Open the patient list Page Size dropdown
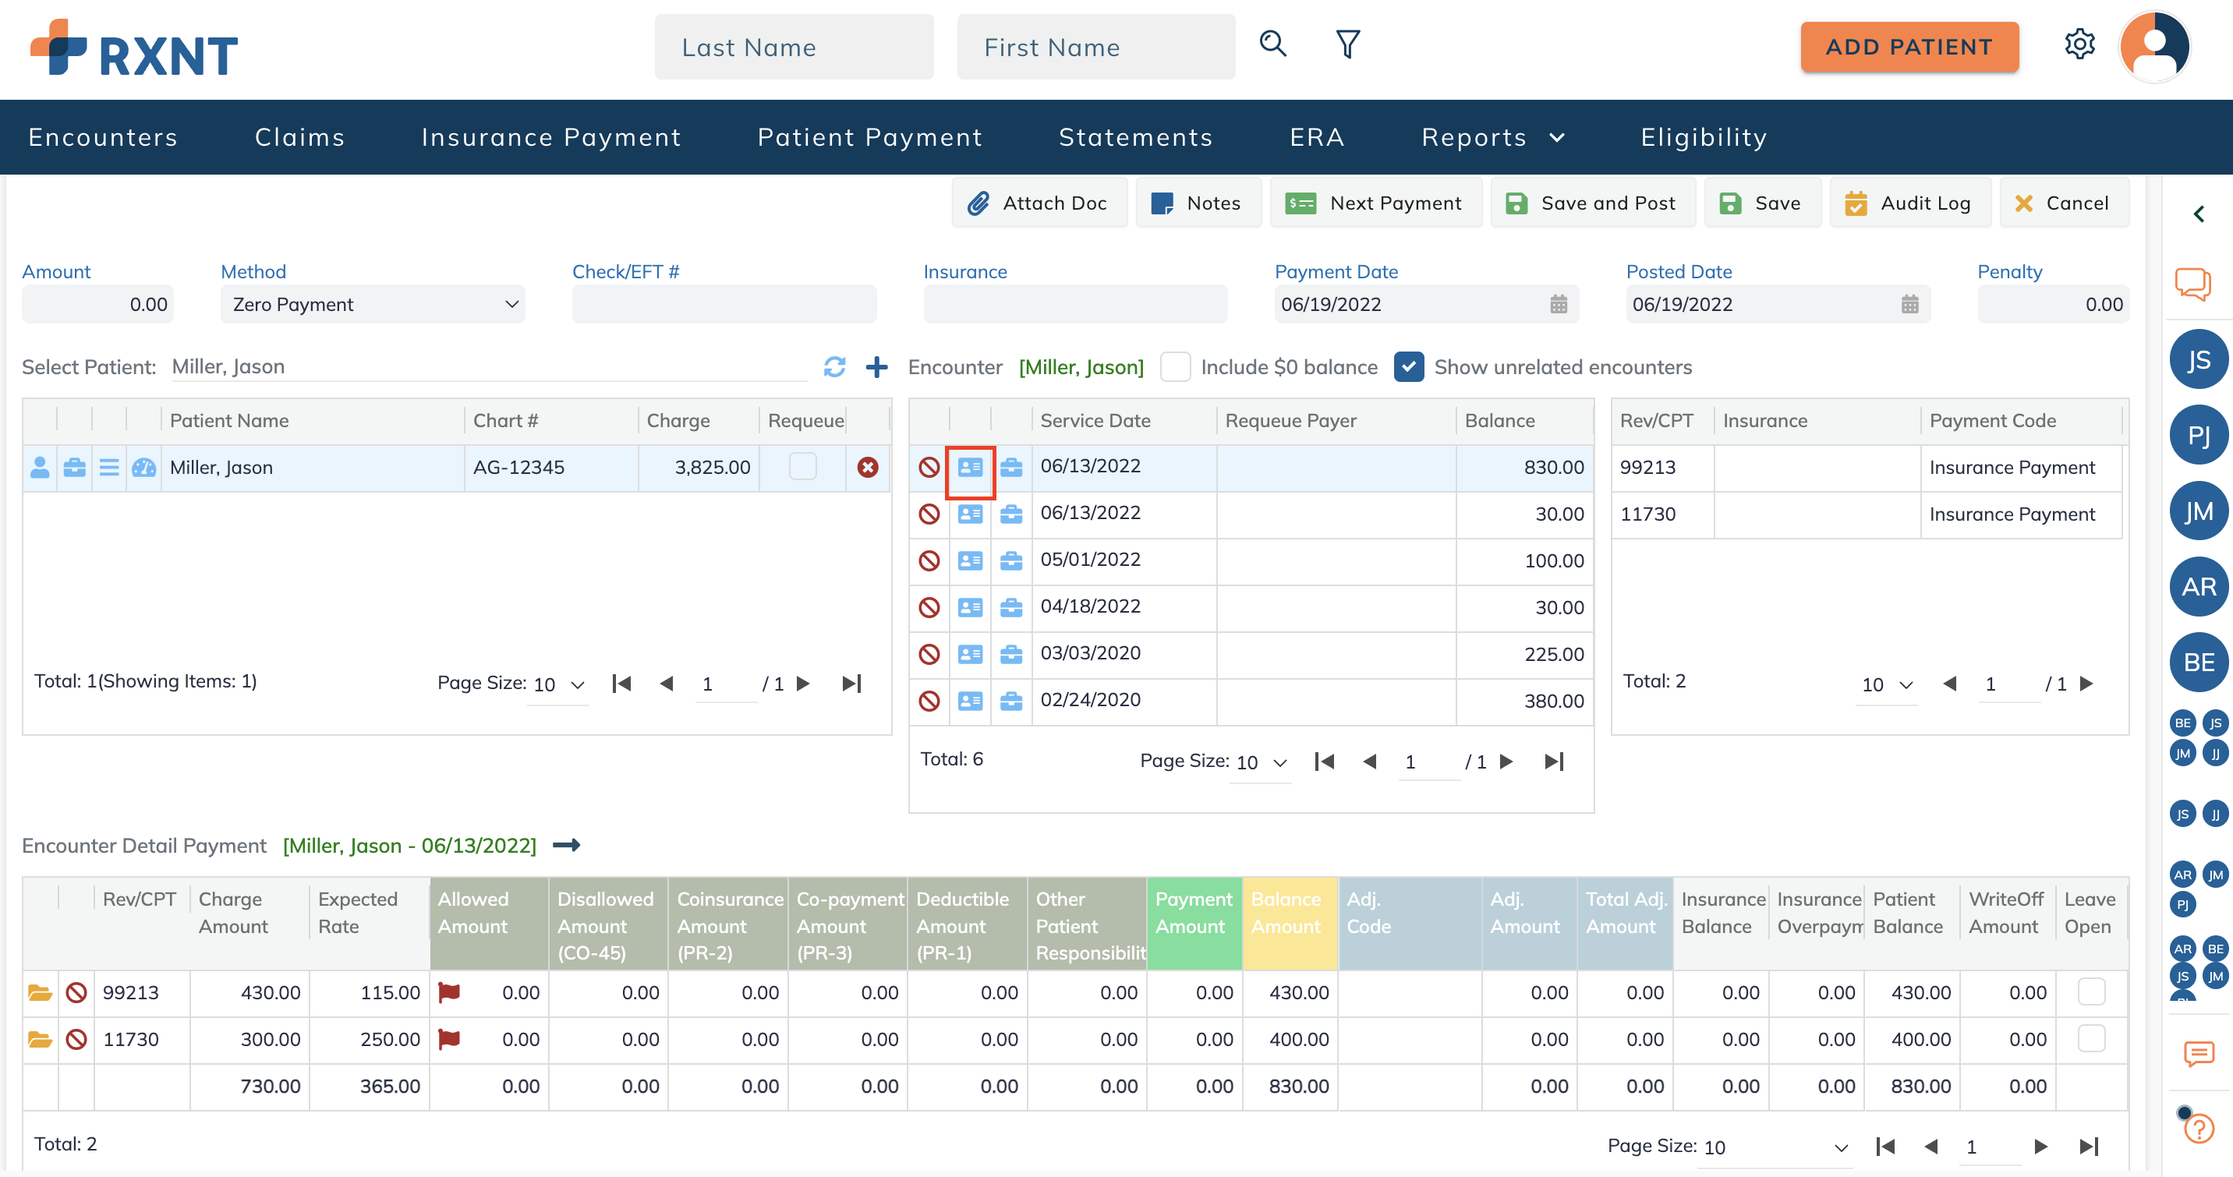 pyautogui.click(x=559, y=684)
